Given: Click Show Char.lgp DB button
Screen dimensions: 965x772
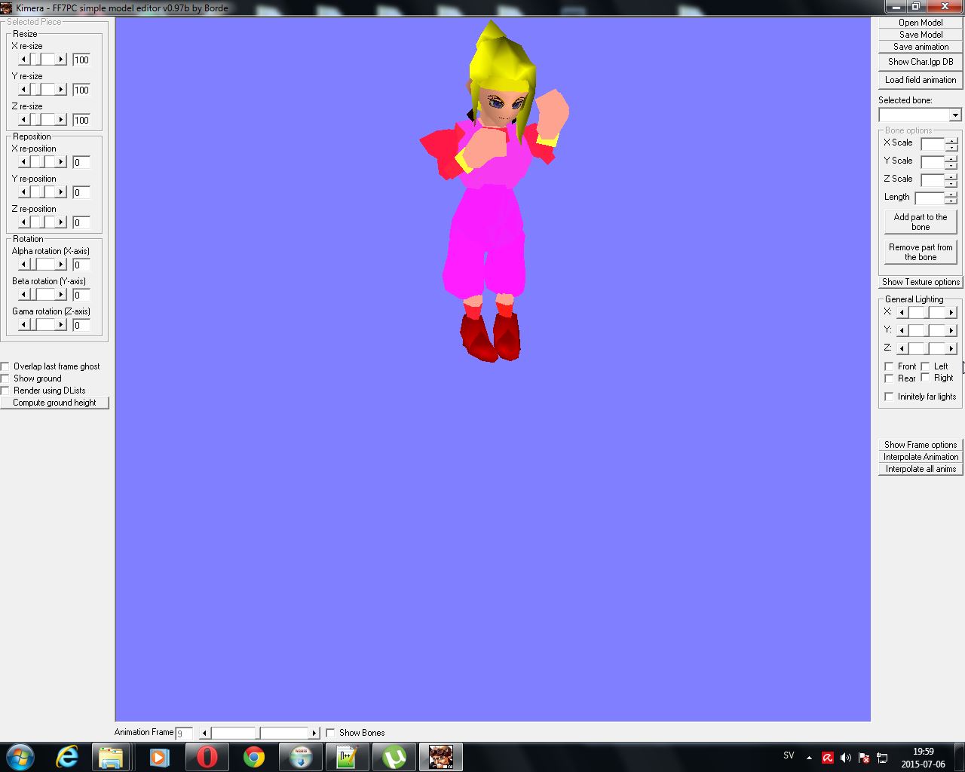Looking at the screenshot, I should [x=921, y=62].
